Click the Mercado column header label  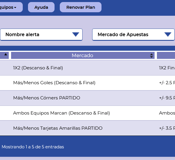pos(82,55)
